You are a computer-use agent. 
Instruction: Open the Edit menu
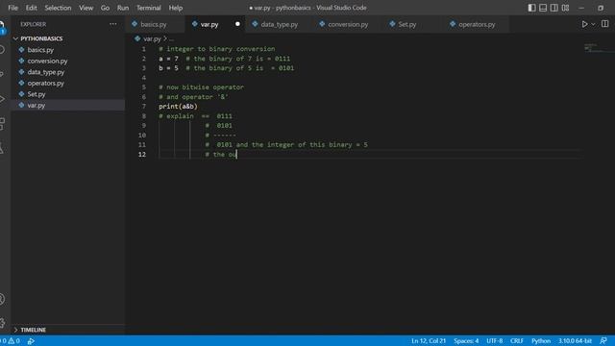point(31,8)
